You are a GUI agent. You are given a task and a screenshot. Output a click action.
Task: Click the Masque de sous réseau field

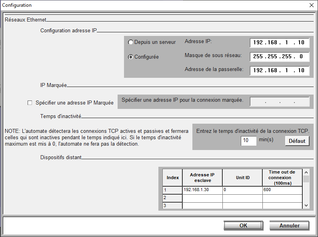point(279,57)
